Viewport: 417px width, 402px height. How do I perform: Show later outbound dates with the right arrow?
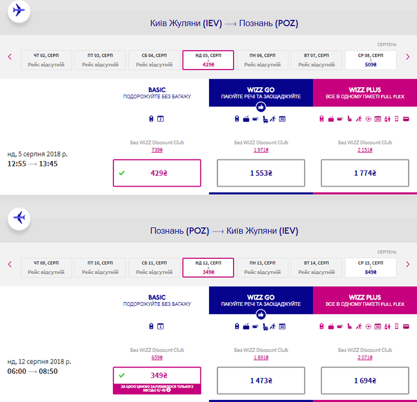coord(407,57)
